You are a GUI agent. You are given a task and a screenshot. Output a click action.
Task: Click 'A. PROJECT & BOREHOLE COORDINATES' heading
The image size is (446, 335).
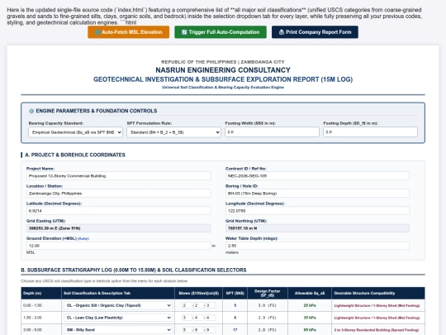coord(75,155)
